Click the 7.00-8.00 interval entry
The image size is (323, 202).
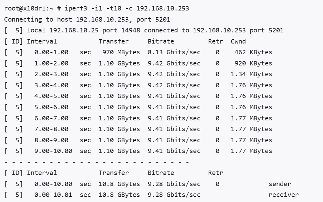click(51, 129)
